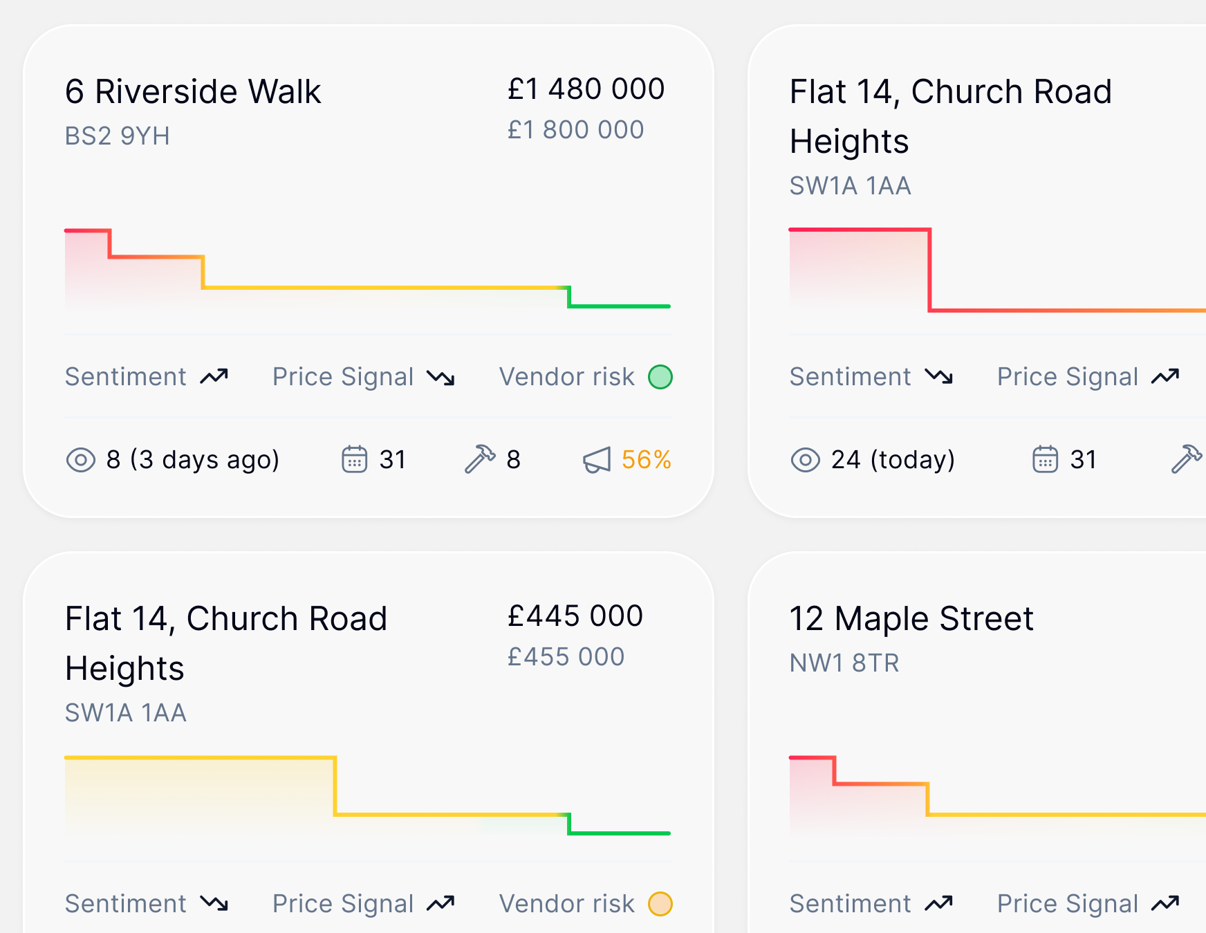The height and width of the screenshot is (933, 1206).
Task: Click the hammer icon on 6 Riverside Walk card
Action: [480, 459]
